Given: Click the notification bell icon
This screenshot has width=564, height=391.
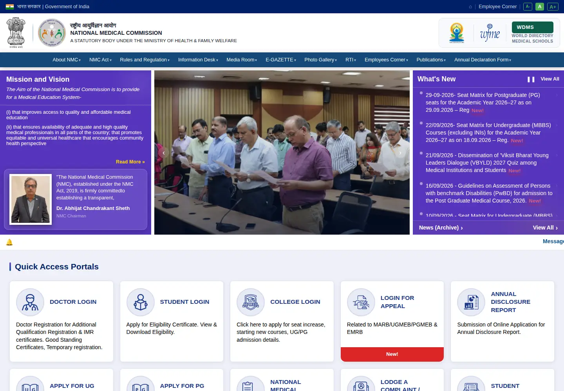Looking at the screenshot, I should [9, 242].
